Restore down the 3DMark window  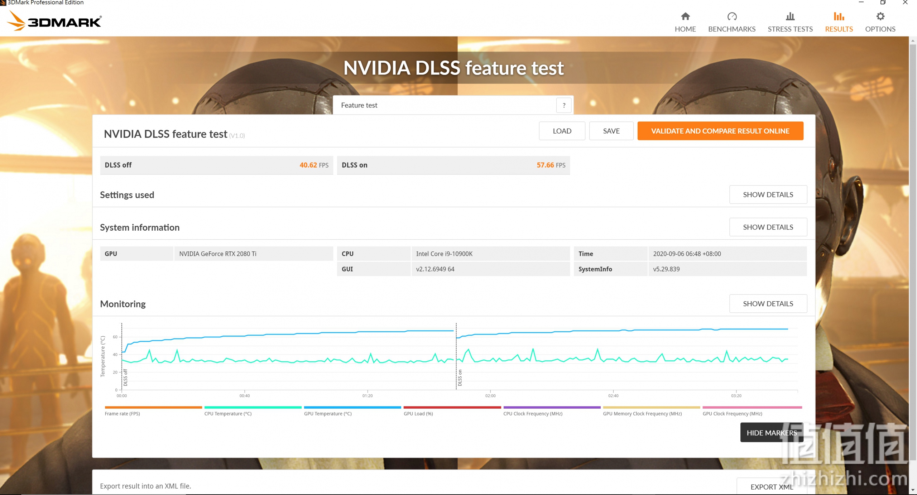(883, 3)
